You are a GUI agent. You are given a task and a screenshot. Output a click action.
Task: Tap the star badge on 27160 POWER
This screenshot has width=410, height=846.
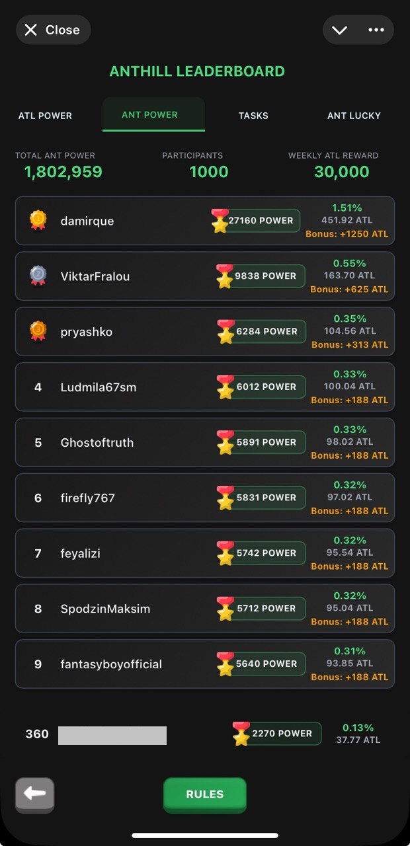pos(220,221)
